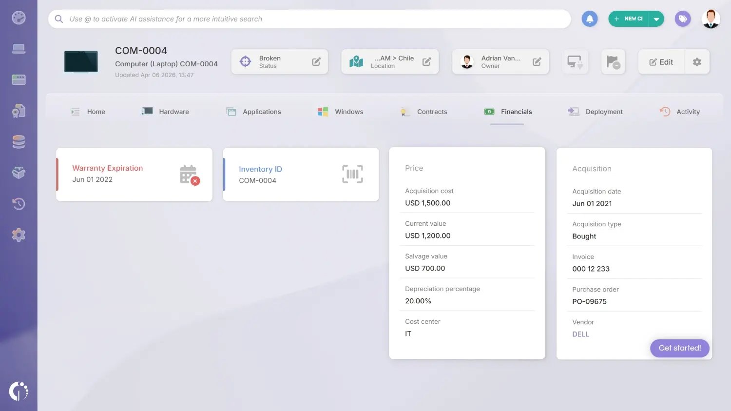This screenshot has height=411, width=731.
Task: Open the Devices section in the sidebar
Action: point(19,48)
